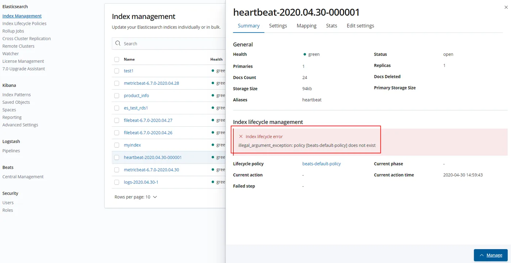
Task: Open the es_test_rds1 index
Action: [136, 108]
